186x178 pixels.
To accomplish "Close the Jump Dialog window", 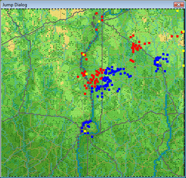I will click(179, 5).
